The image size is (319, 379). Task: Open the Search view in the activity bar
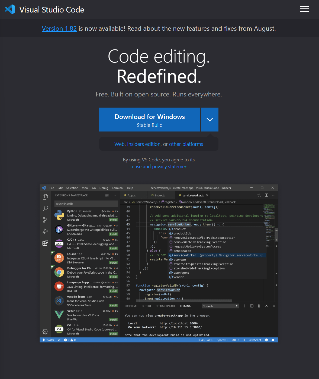point(45,208)
